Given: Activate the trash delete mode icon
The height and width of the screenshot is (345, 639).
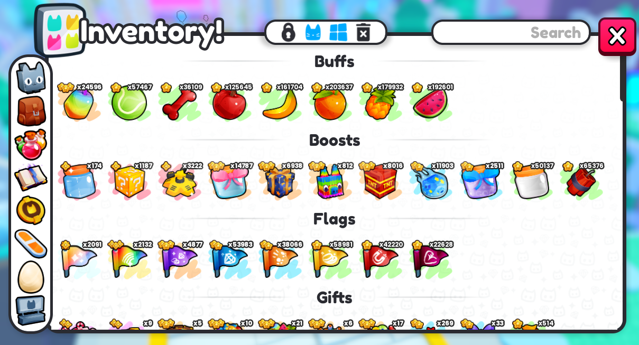Looking at the screenshot, I should pos(363,32).
